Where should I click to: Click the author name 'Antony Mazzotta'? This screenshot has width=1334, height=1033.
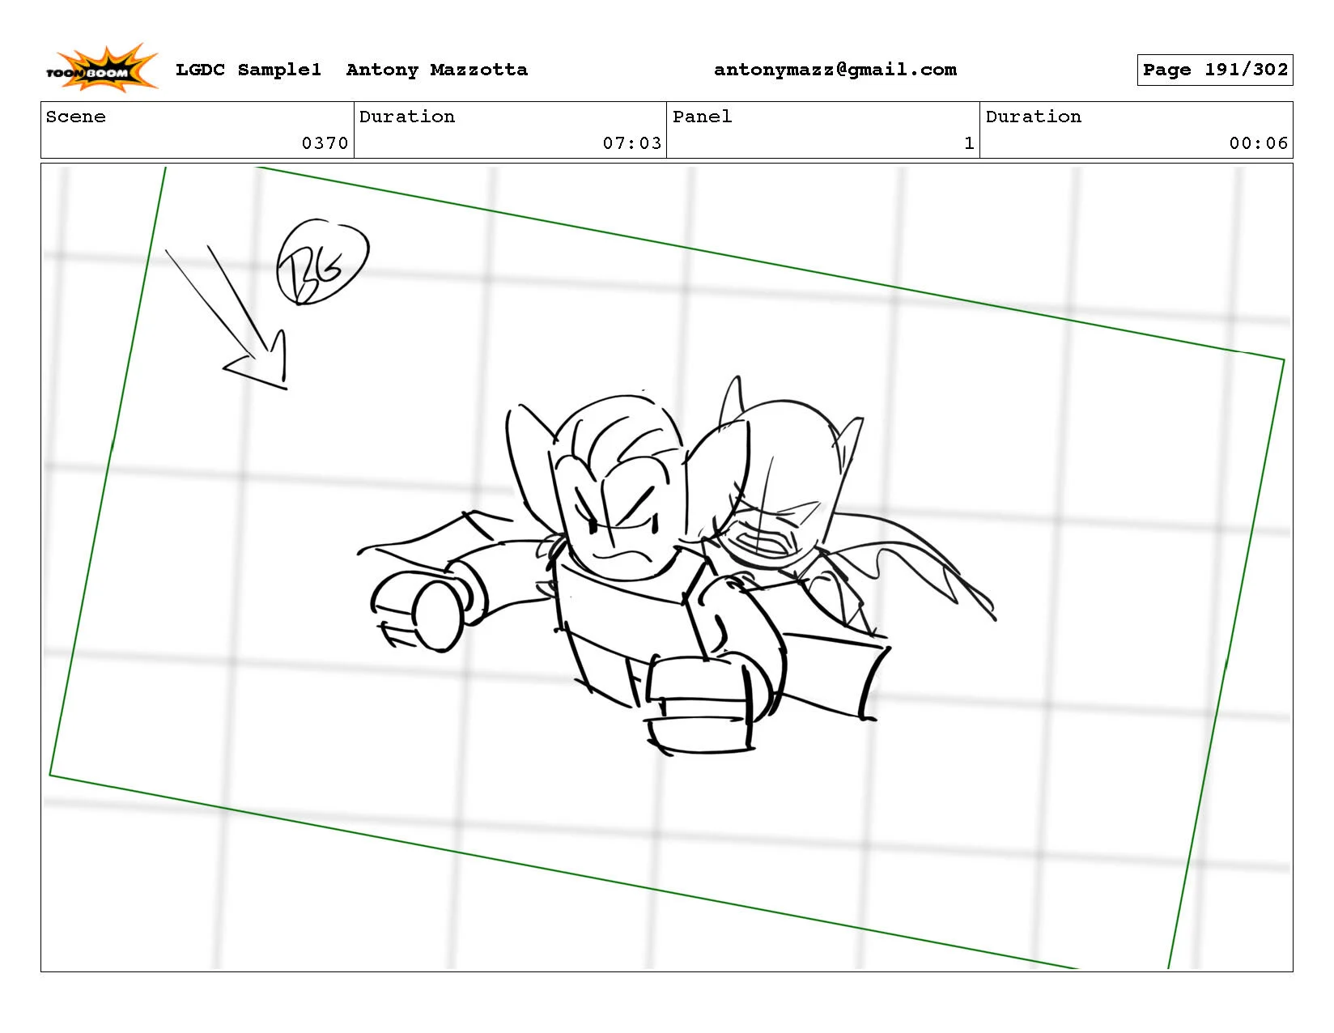(437, 70)
